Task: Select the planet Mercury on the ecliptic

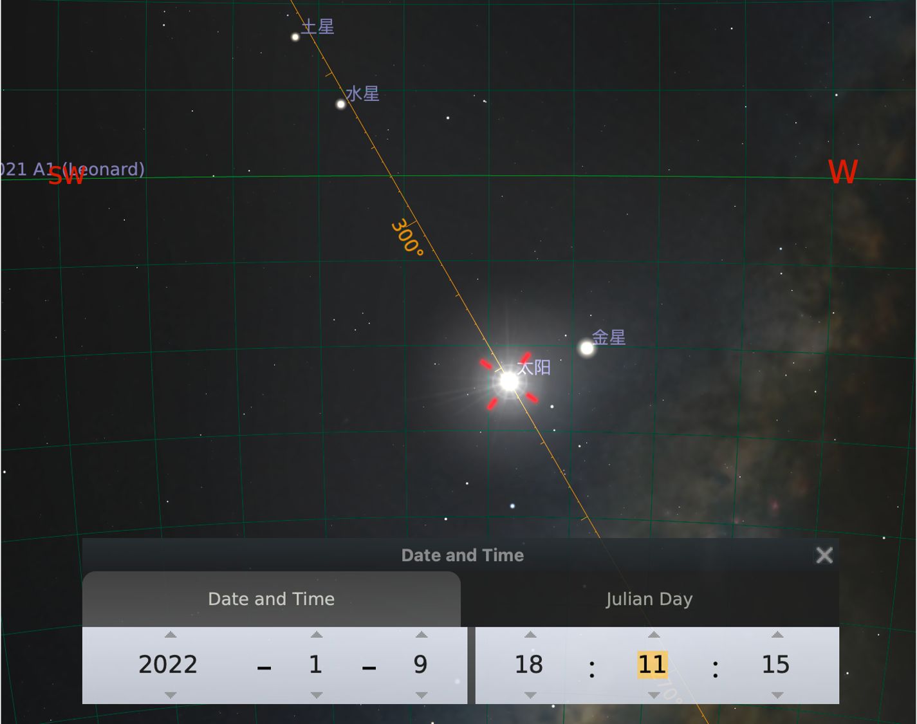Action: point(341,104)
